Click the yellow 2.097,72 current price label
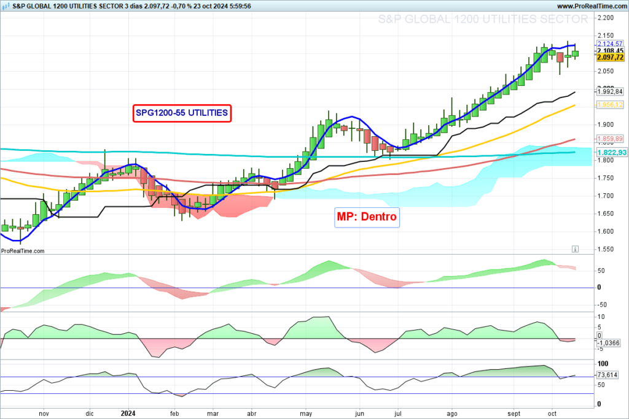 (x=610, y=57)
